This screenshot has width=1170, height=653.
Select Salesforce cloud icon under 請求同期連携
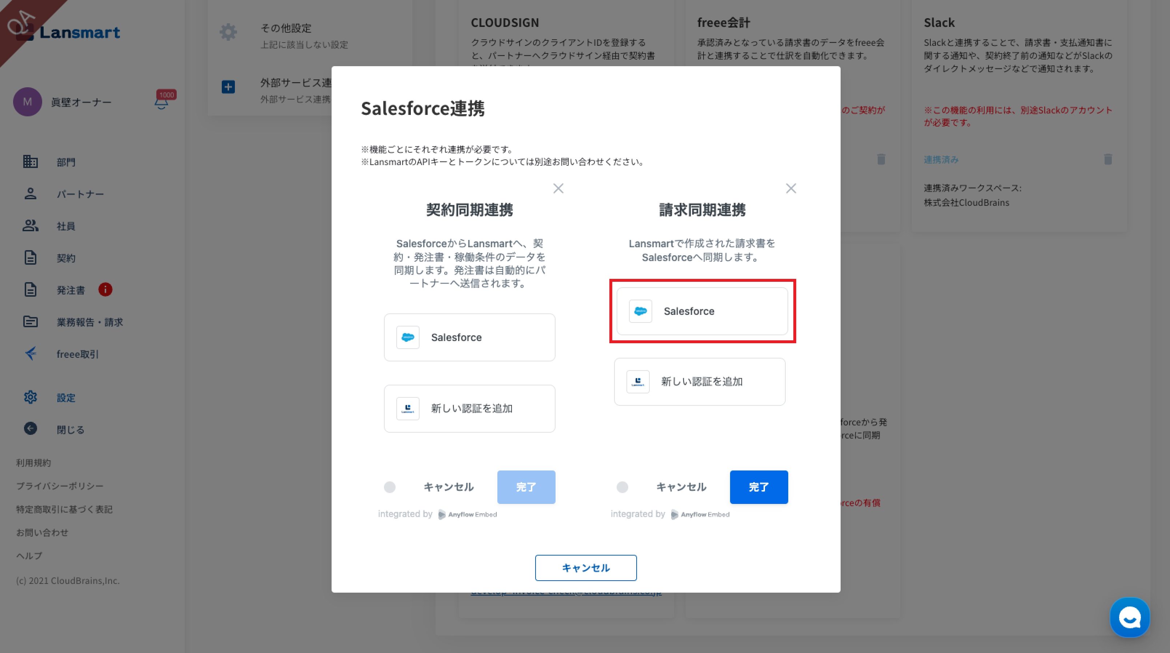(x=640, y=311)
